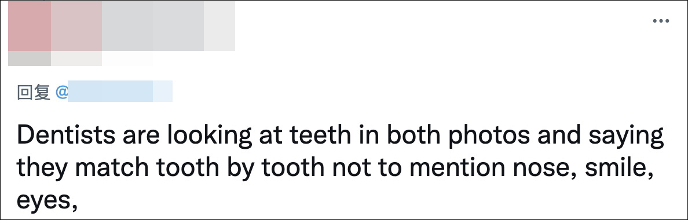
Task: Click the 回复 reply label
Action: [34, 93]
